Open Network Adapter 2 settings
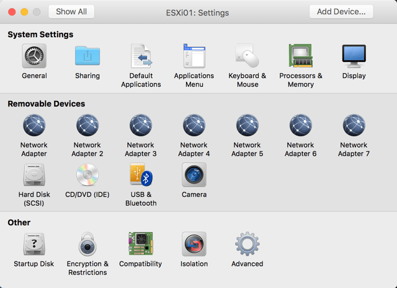This screenshot has width=397, height=288. point(87,126)
